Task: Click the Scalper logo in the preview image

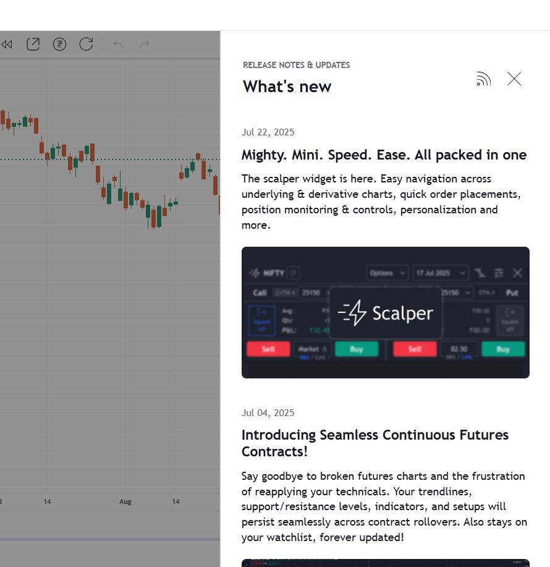Action: [x=386, y=313]
